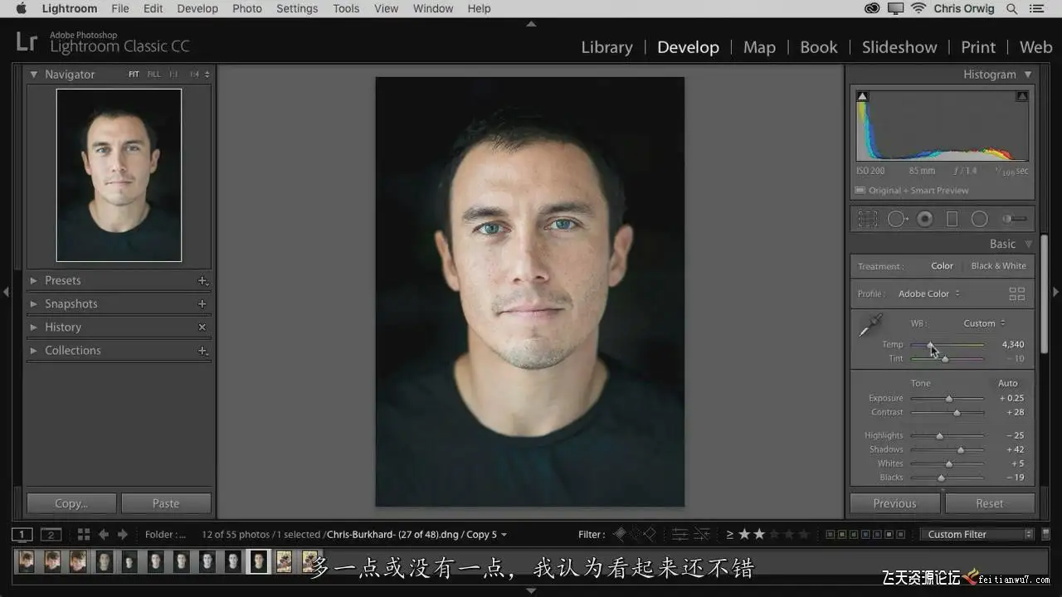
Task: Open the Custom Filter dropdown
Action: click(977, 535)
